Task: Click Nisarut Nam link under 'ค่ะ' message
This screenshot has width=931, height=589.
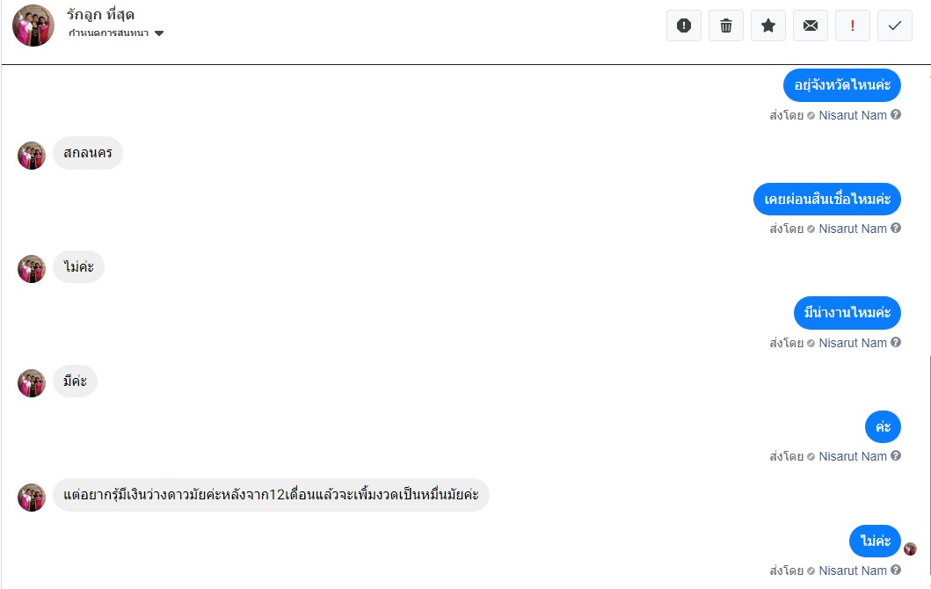Action: click(x=853, y=456)
